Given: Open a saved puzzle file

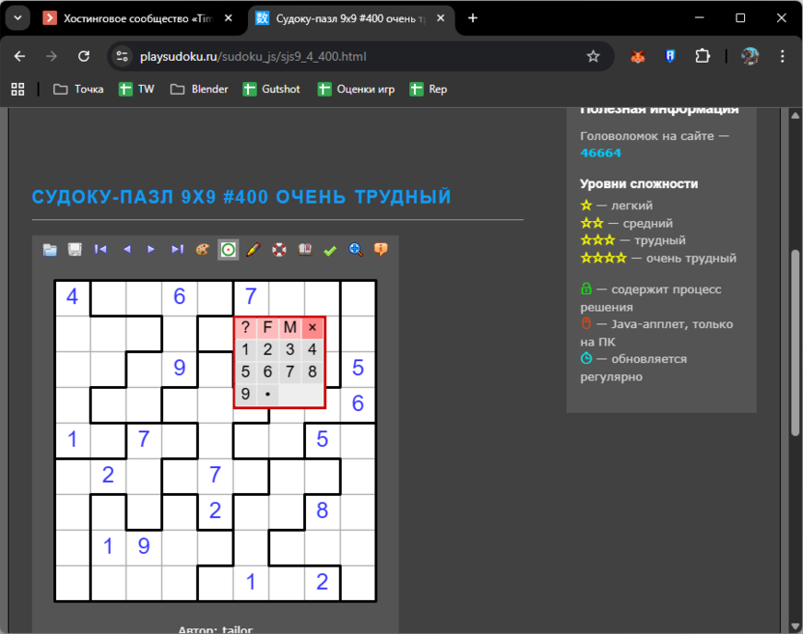Looking at the screenshot, I should [x=49, y=249].
